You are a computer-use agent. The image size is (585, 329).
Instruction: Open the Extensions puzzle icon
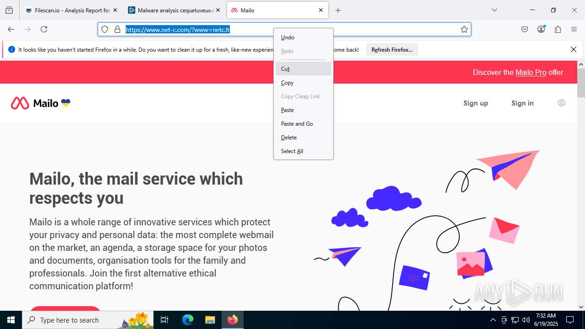pyautogui.click(x=558, y=29)
